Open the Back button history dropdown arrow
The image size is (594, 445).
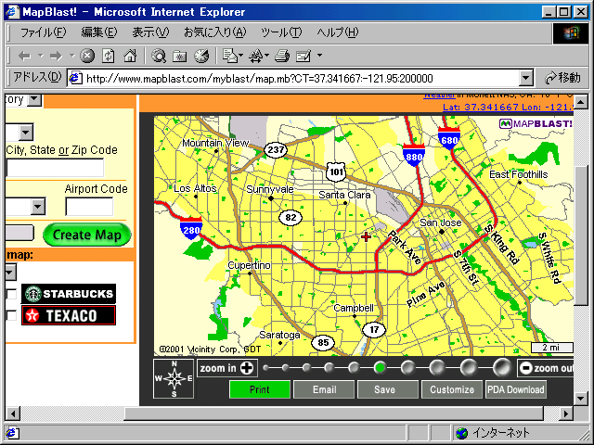pyautogui.click(x=41, y=56)
